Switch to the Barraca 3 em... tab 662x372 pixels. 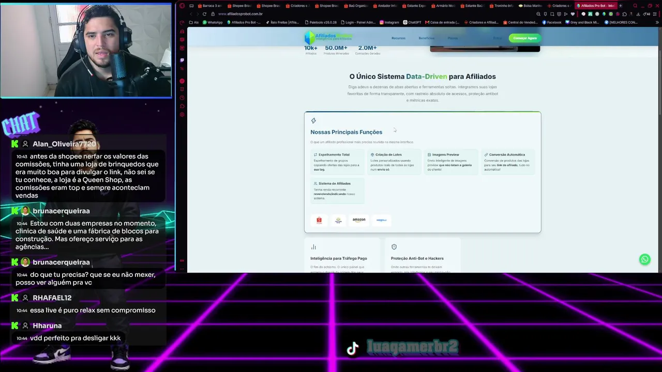tap(210, 6)
